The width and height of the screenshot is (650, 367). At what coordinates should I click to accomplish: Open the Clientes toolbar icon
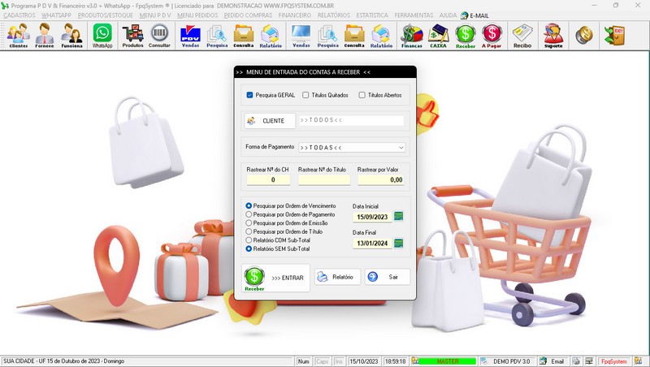coord(18,36)
